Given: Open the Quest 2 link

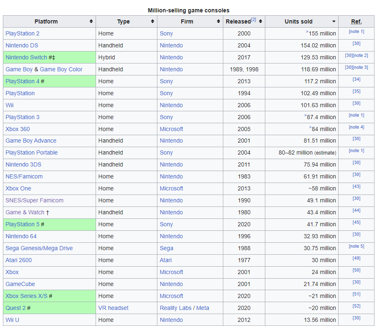Looking at the screenshot, I should tap(16, 308).
